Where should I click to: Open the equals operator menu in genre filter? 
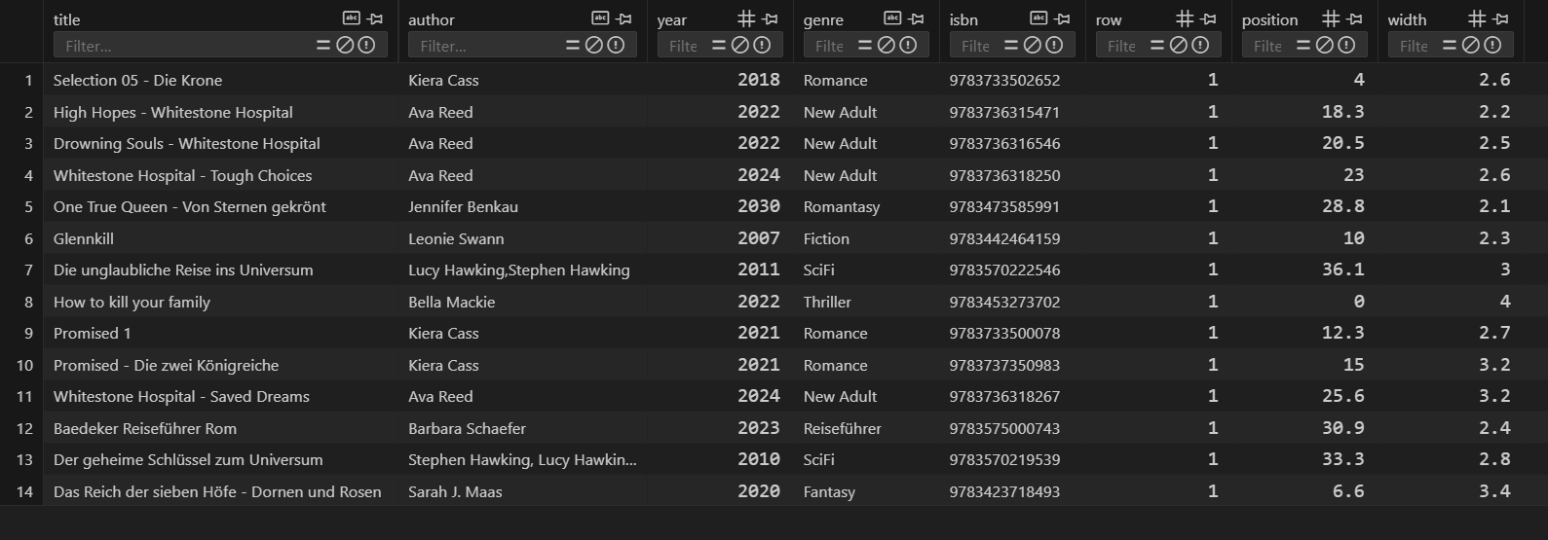[x=865, y=45]
